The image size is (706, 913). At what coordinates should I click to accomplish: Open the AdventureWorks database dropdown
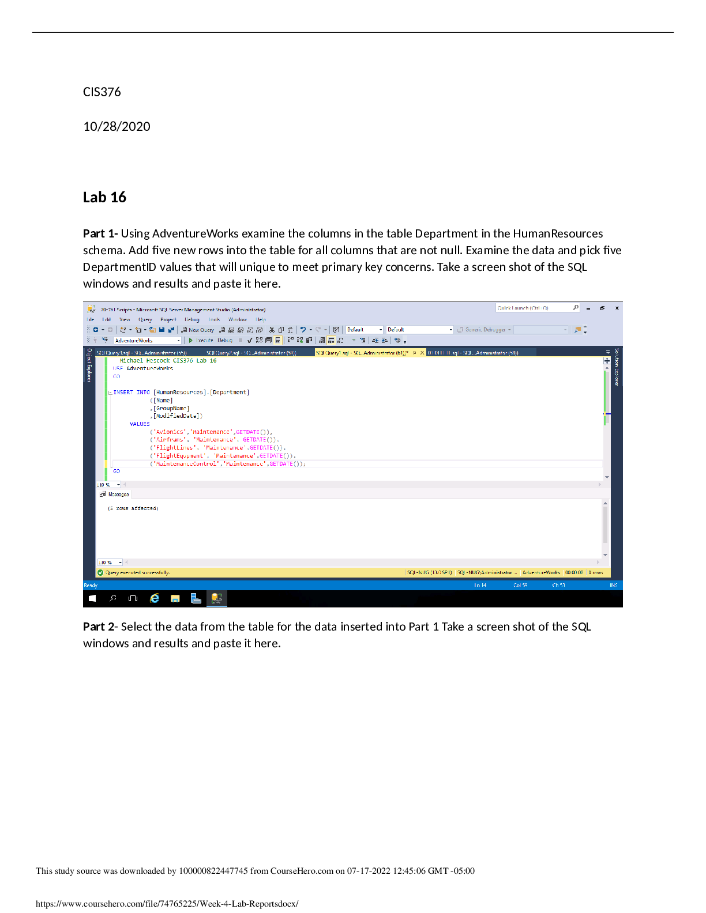(178, 341)
